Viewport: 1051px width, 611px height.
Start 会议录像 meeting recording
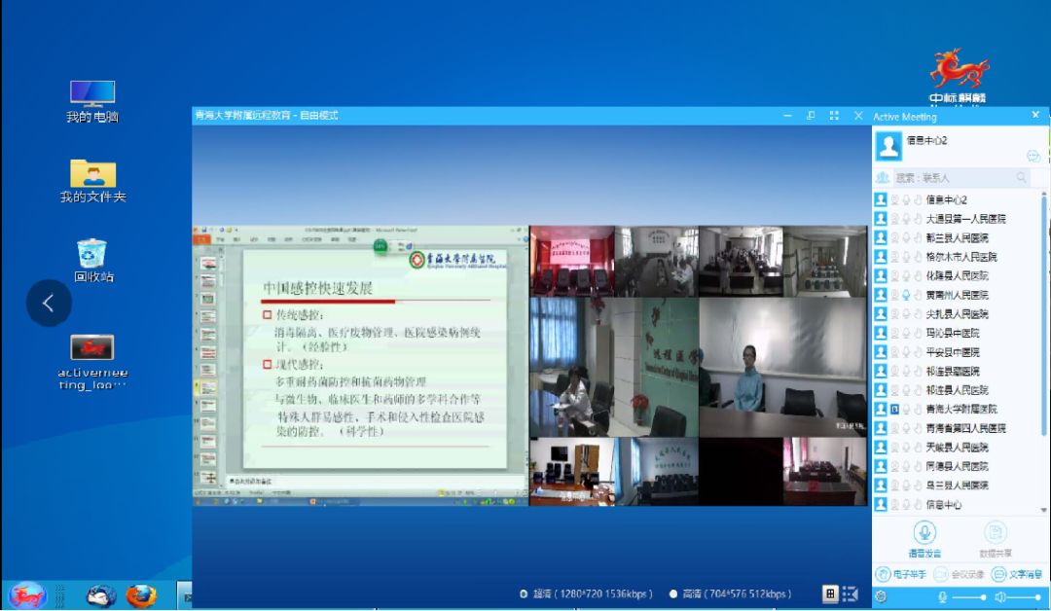pos(942,574)
